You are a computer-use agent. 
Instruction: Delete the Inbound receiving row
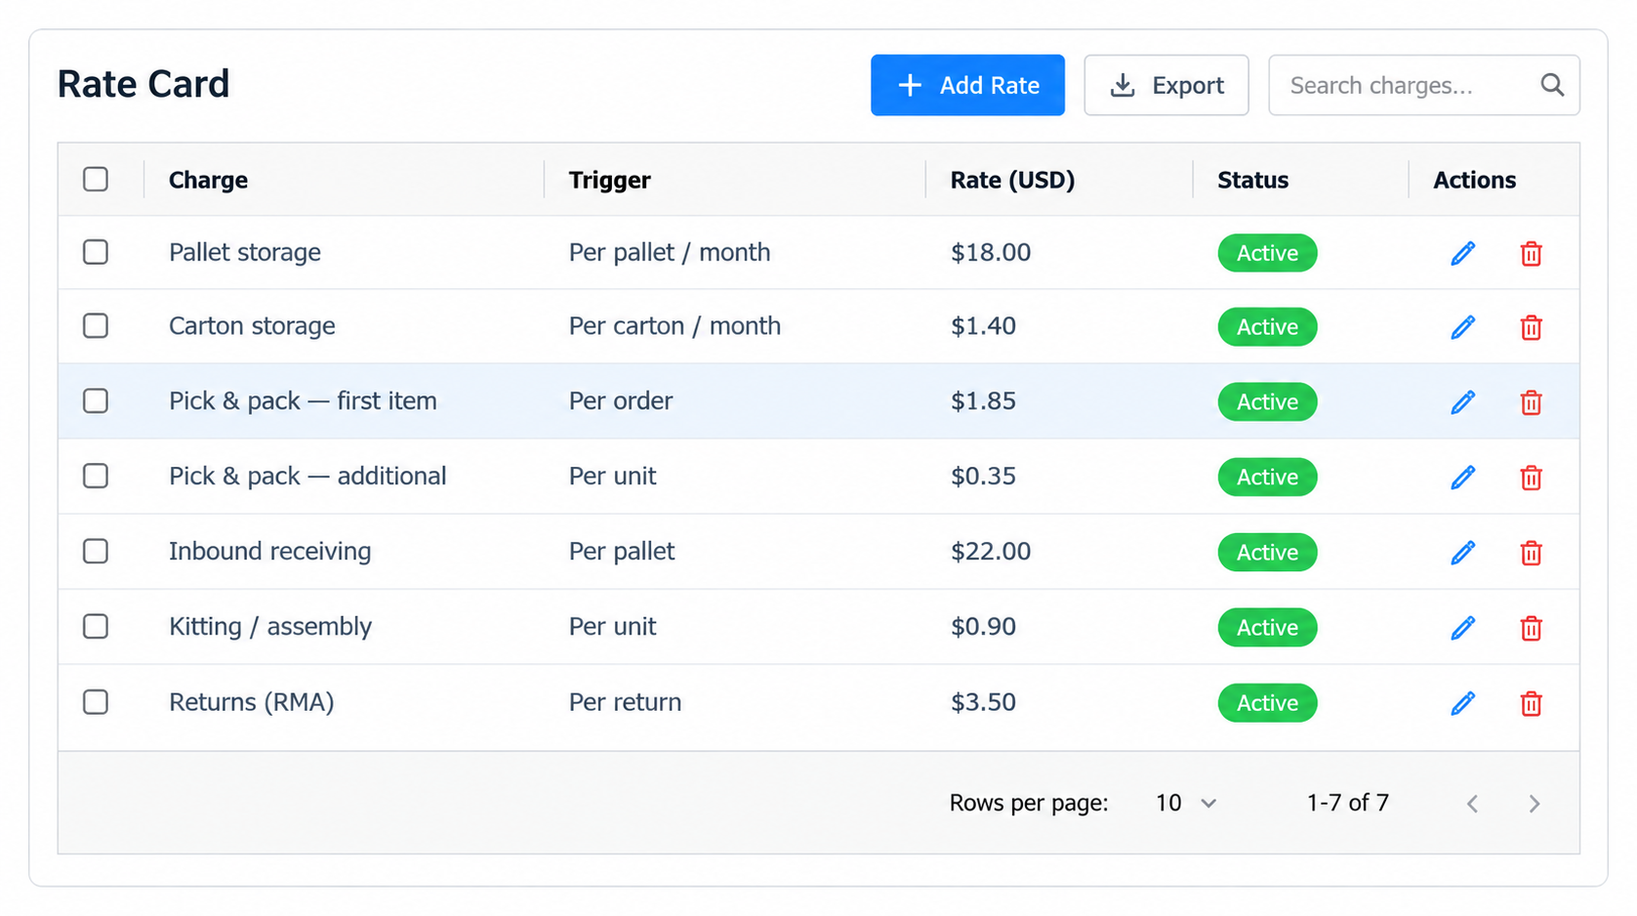tap(1531, 552)
